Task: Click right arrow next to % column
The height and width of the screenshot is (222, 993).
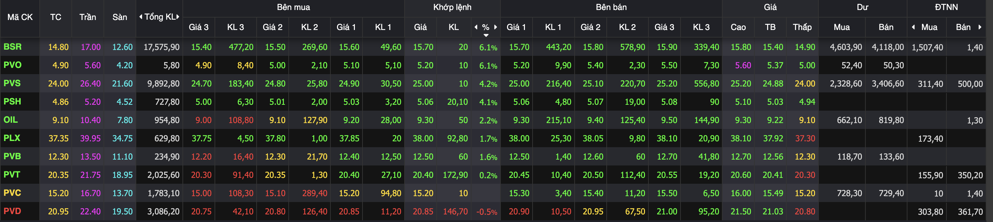Action: (496, 27)
